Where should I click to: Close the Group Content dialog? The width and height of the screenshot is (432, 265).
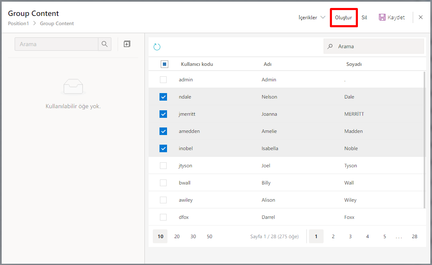click(421, 18)
